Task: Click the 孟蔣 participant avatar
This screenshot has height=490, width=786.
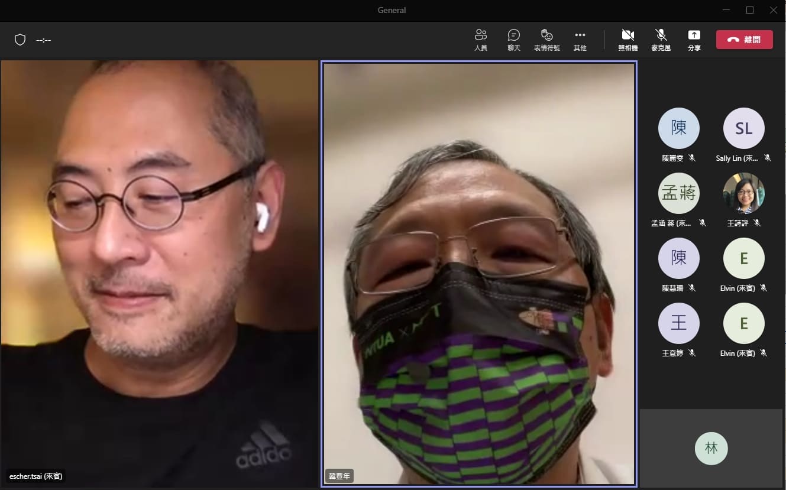Action: (x=678, y=193)
